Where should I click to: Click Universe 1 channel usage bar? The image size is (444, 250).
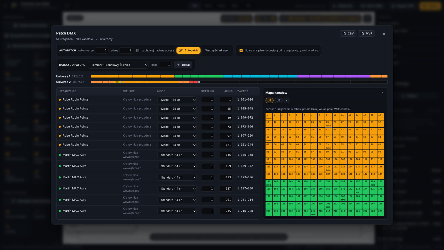tap(239, 76)
